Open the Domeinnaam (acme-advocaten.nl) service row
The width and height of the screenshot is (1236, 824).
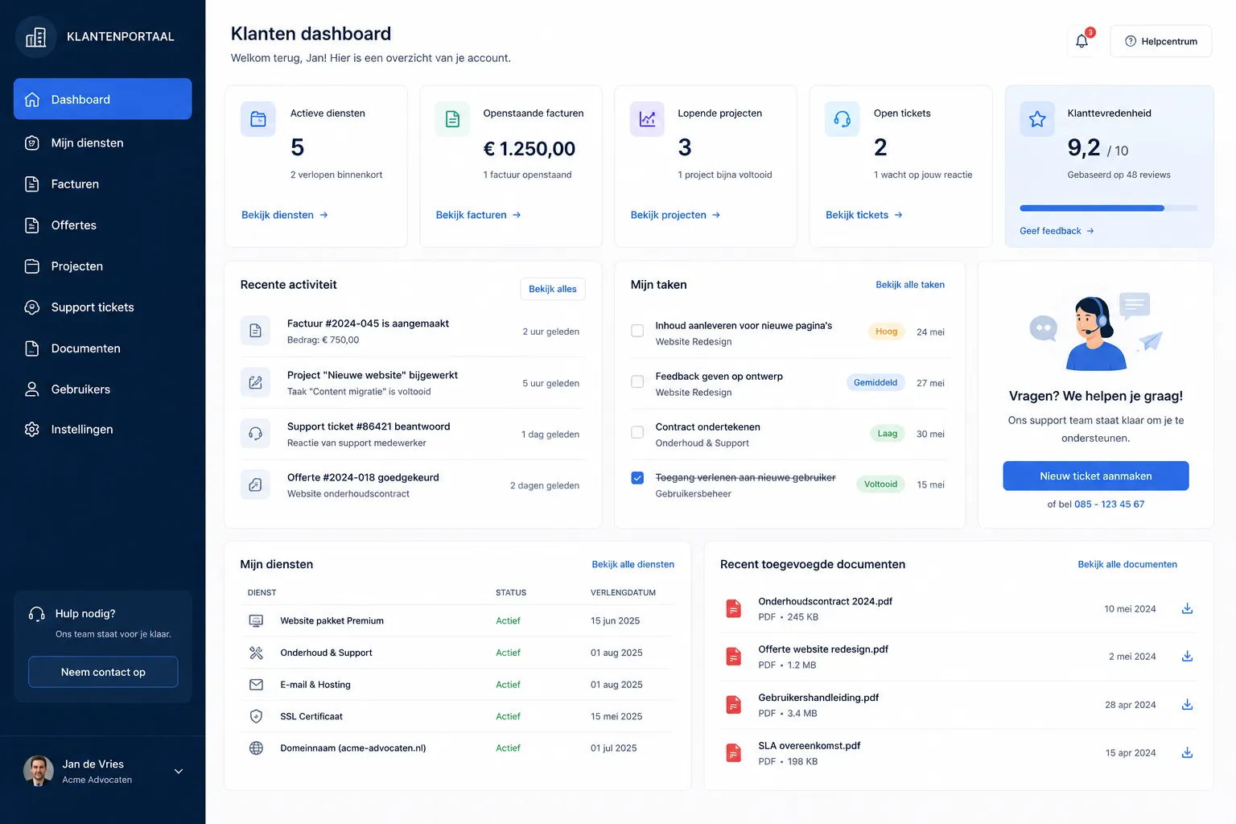[x=457, y=748]
